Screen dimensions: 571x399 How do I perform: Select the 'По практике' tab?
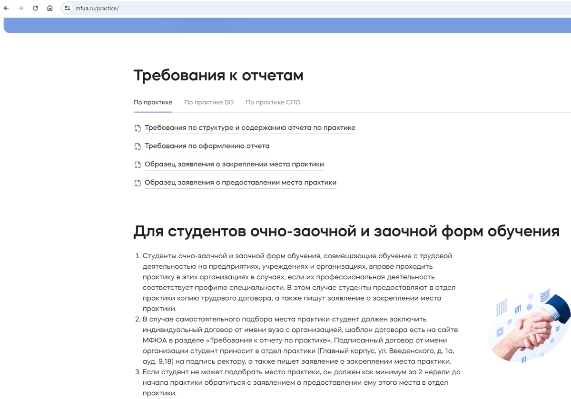[153, 102]
